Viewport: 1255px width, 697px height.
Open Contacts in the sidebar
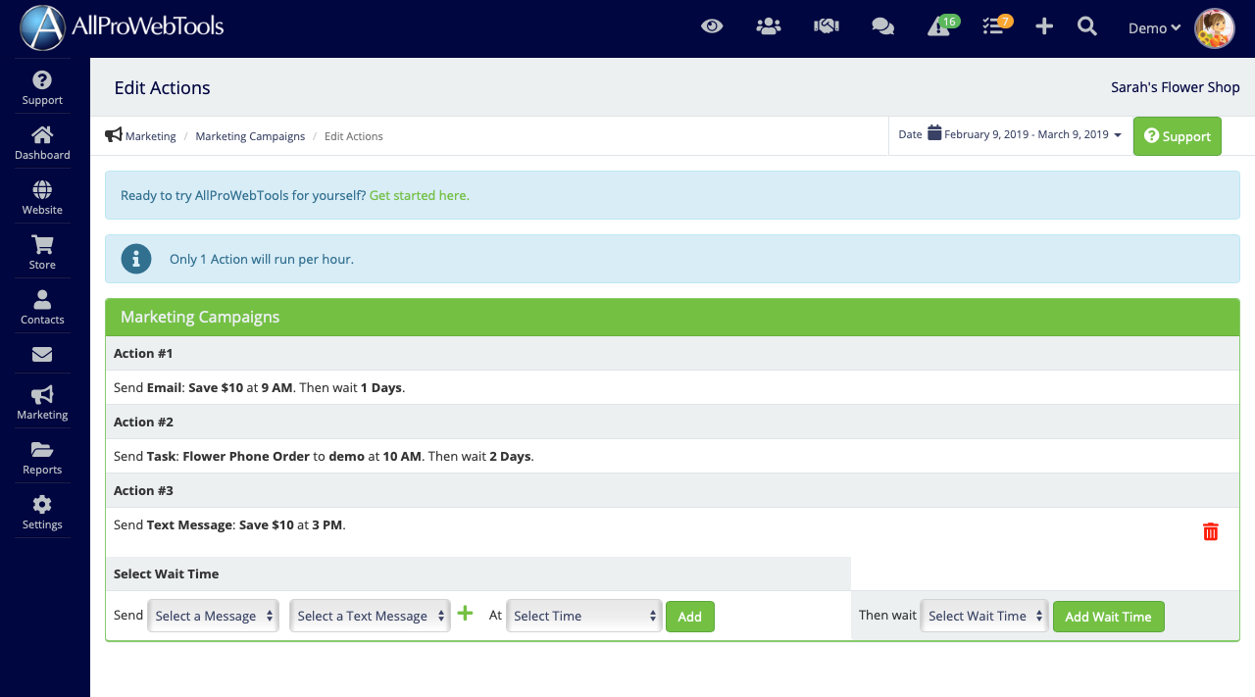pyautogui.click(x=42, y=307)
